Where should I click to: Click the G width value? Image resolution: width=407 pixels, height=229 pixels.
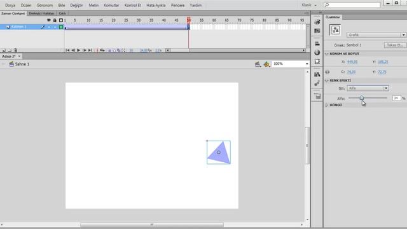[x=352, y=72]
